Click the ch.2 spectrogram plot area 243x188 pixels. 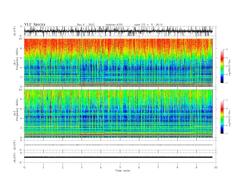(x=118, y=114)
